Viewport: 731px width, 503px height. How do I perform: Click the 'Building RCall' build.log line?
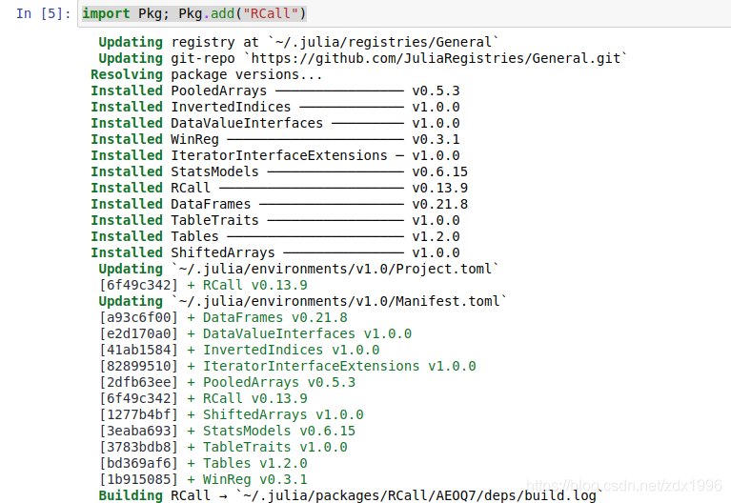coord(351,495)
